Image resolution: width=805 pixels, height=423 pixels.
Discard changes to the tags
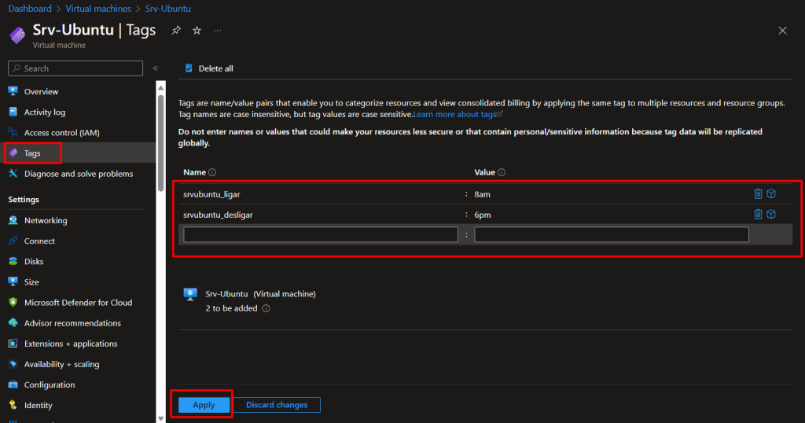pos(277,405)
